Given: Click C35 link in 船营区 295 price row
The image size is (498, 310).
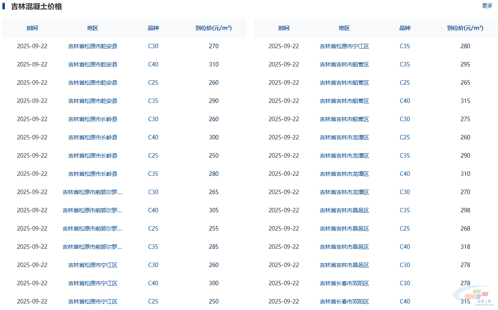Looking at the screenshot, I should click(x=405, y=64).
